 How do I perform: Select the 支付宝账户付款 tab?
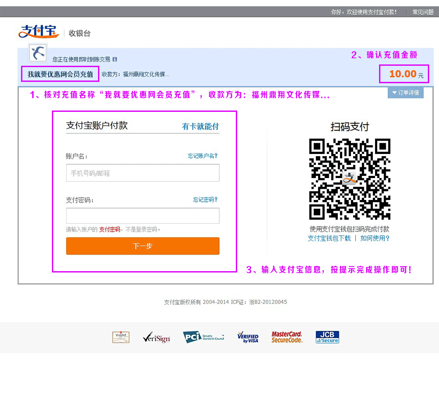tap(97, 125)
